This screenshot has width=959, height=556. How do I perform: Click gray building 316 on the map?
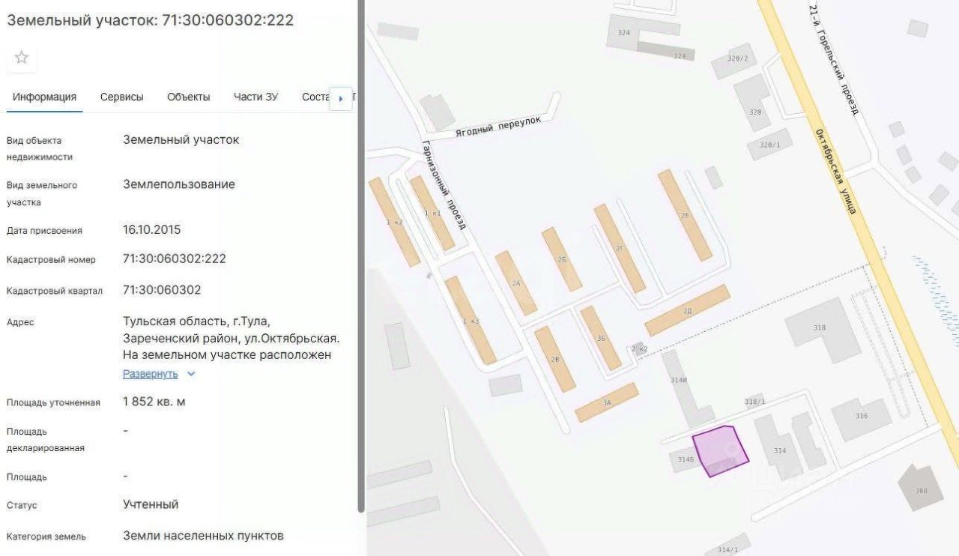click(862, 419)
